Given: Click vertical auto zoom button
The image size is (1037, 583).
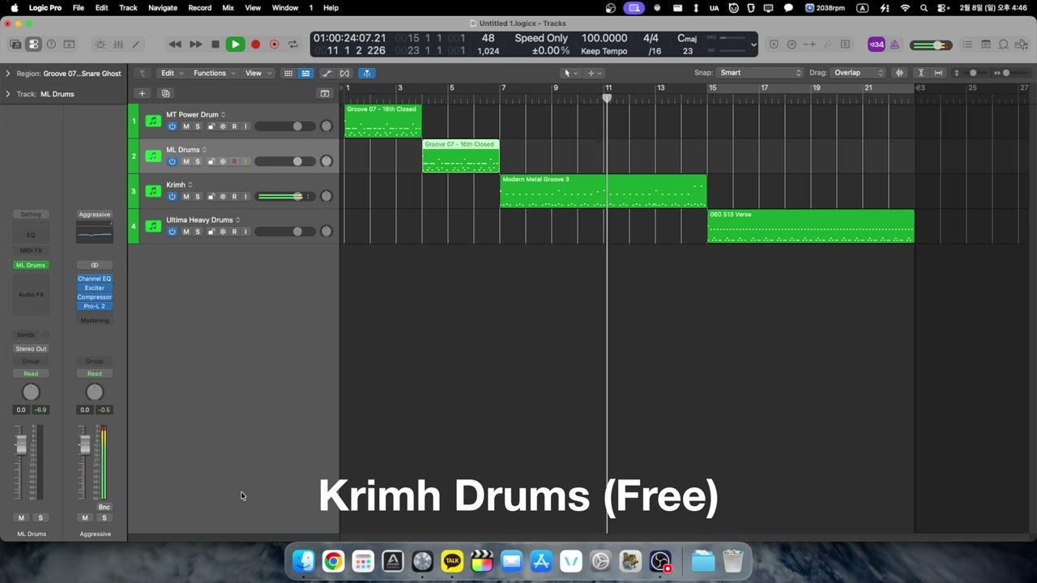Looking at the screenshot, I should click(921, 73).
